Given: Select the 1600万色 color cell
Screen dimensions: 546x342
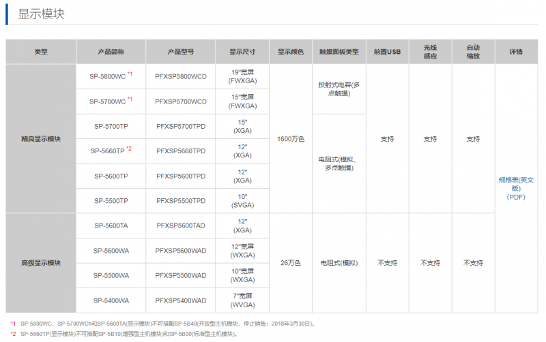Looking at the screenshot, I should pyautogui.click(x=291, y=139).
